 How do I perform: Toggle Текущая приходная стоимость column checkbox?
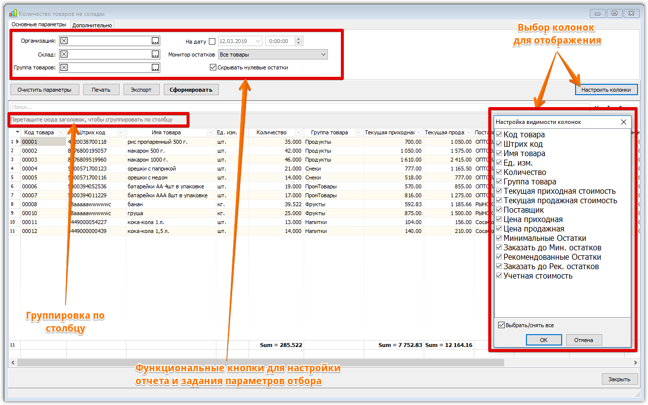[x=500, y=191]
